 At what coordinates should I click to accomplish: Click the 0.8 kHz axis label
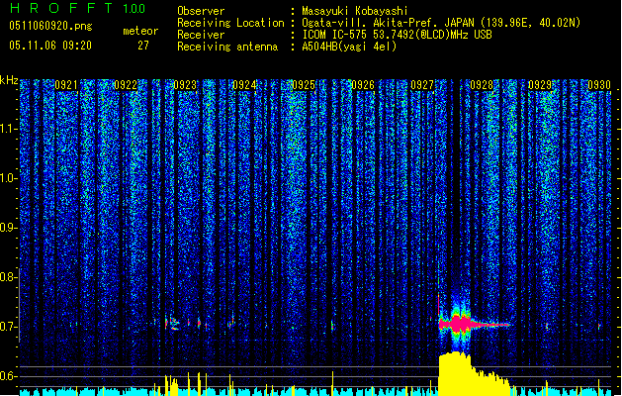(x=8, y=277)
